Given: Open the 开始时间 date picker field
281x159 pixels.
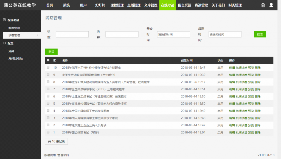Looking at the screenshot, I should [173, 34].
